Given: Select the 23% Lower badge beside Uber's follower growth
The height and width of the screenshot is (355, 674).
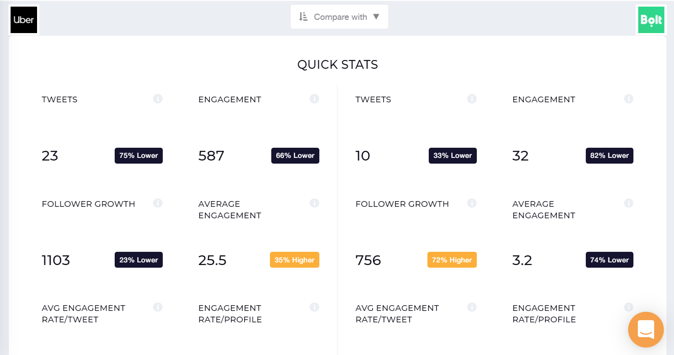Looking at the screenshot, I should tap(139, 260).
